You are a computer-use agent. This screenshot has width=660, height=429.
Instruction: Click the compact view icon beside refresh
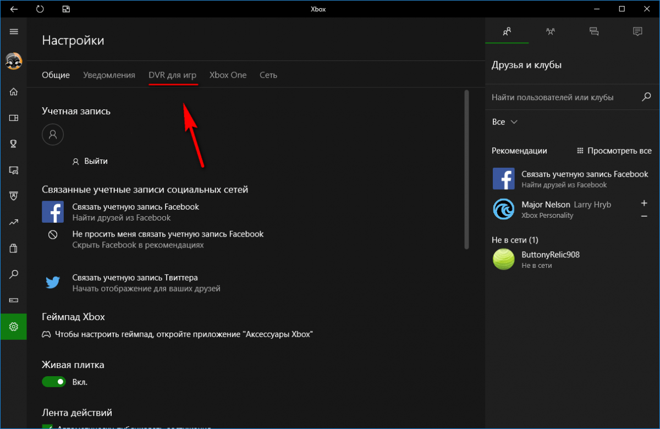click(66, 9)
